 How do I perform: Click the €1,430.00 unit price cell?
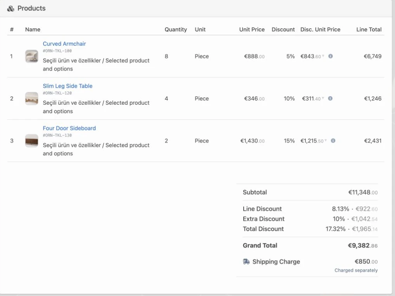click(253, 141)
